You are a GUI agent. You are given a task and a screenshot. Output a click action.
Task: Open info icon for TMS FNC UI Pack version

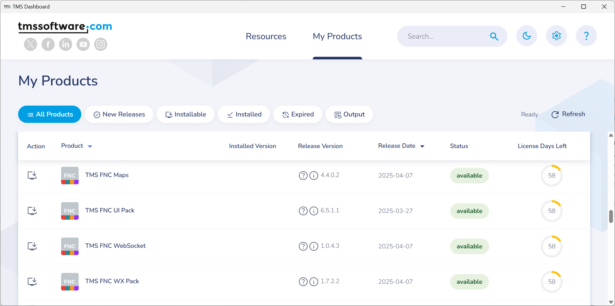click(314, 211)
